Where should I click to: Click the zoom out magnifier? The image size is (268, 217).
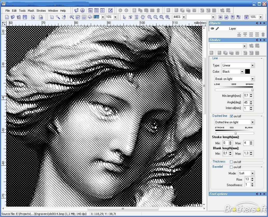(x=156, y=17)
